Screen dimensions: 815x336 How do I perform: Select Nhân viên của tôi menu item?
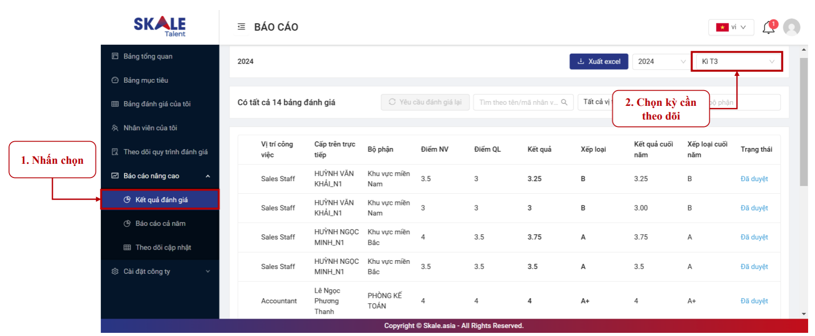click(x=151, y=128)
